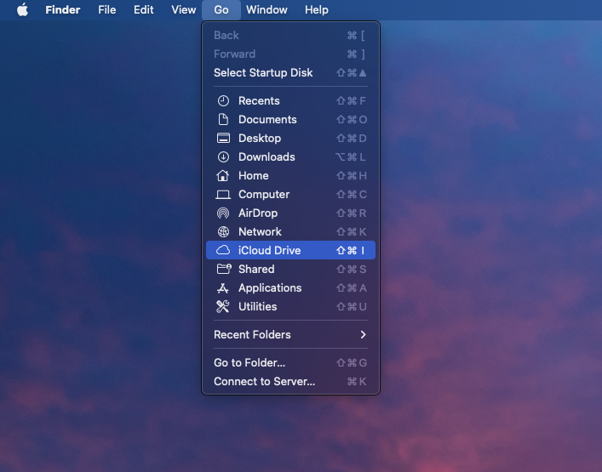Select the Documents label
The image size is (602, 472).
tap(267, 120)
